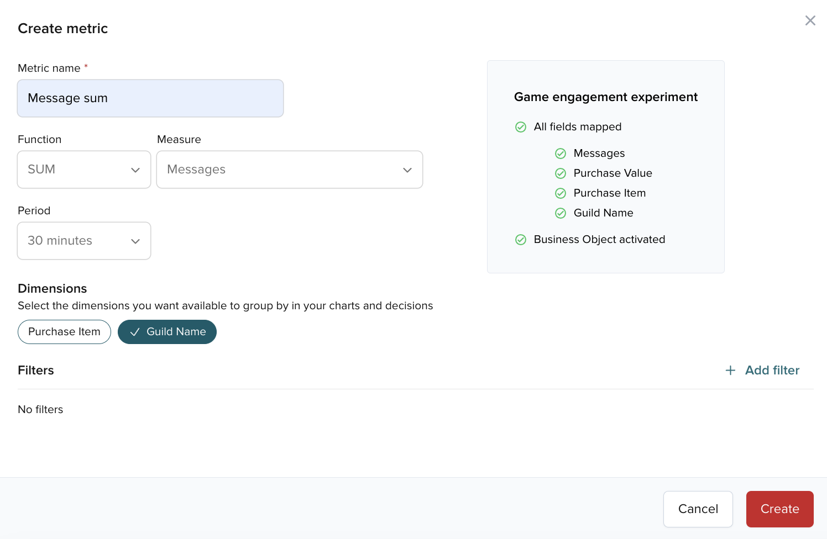Deselect the Guild Name dimension chip
The image size is (827, 539).
(167, 332)
